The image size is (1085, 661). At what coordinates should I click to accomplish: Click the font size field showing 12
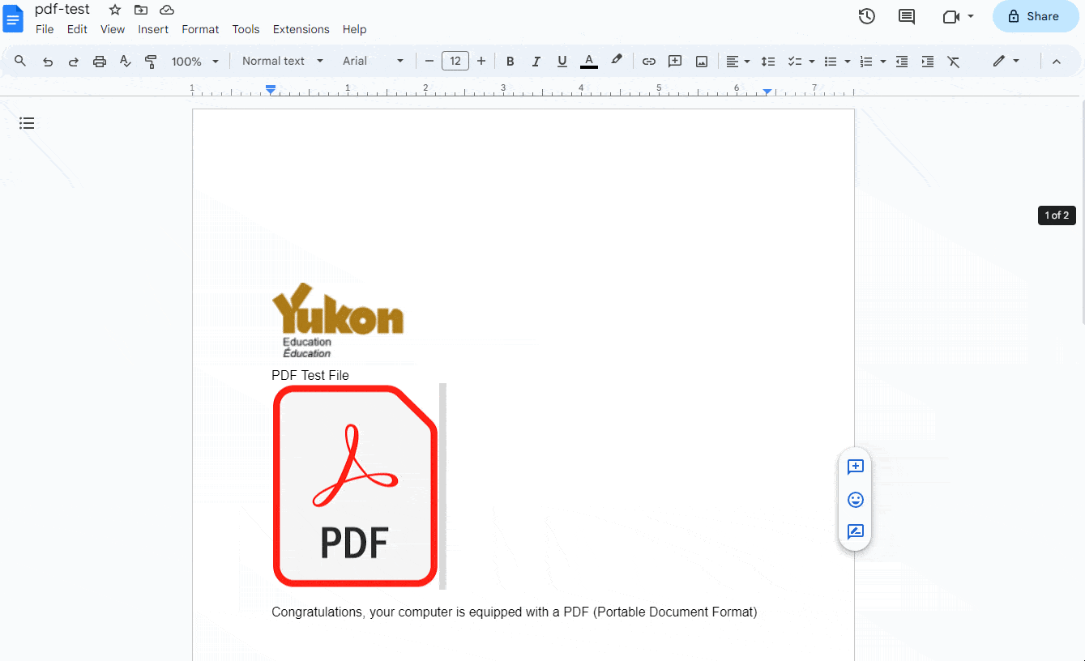coord(455,61)
